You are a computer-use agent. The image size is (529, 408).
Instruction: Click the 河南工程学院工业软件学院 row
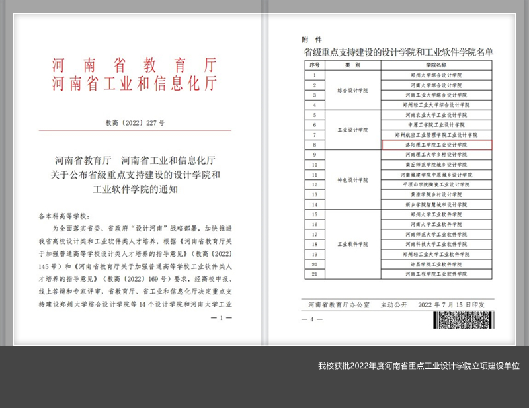pos(436,273)
